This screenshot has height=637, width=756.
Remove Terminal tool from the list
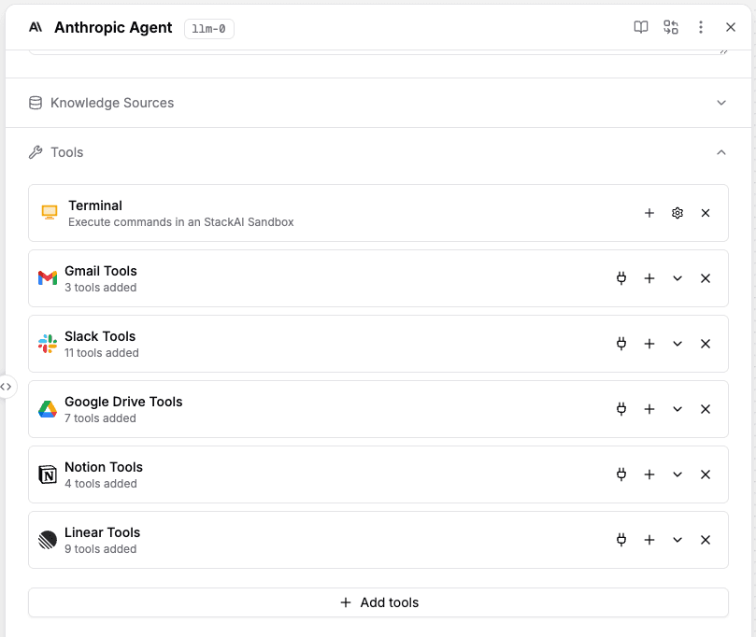pos(706,213)
